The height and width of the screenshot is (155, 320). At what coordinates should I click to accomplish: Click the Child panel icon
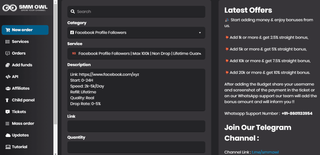click(x=8, y=100)
